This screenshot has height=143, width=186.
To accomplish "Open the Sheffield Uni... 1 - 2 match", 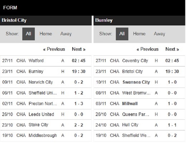I will pyautogui.click(x=46, y=93).
